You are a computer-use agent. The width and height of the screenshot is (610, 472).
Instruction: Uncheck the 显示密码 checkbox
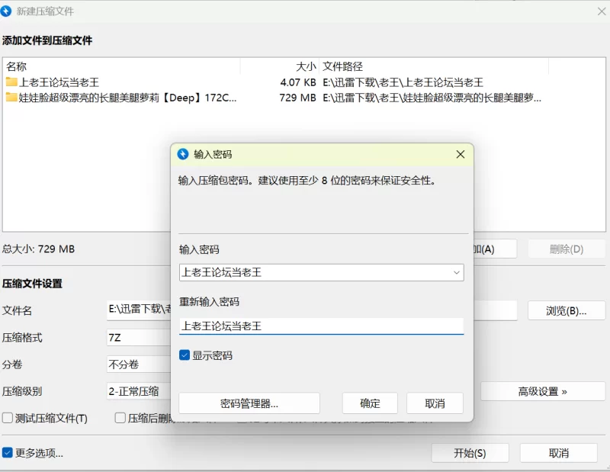pos(185,355)
